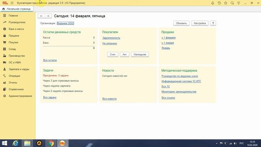Image resolution: width=261 pixels, height=147 pixels.
Task: Click the 1C logo in title bar
Action: point(5,3)
